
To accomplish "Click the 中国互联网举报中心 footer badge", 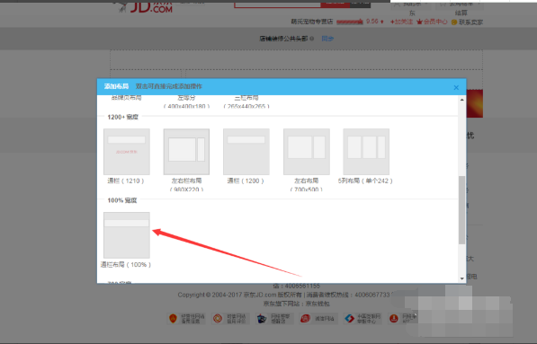I will click(362, 319).
